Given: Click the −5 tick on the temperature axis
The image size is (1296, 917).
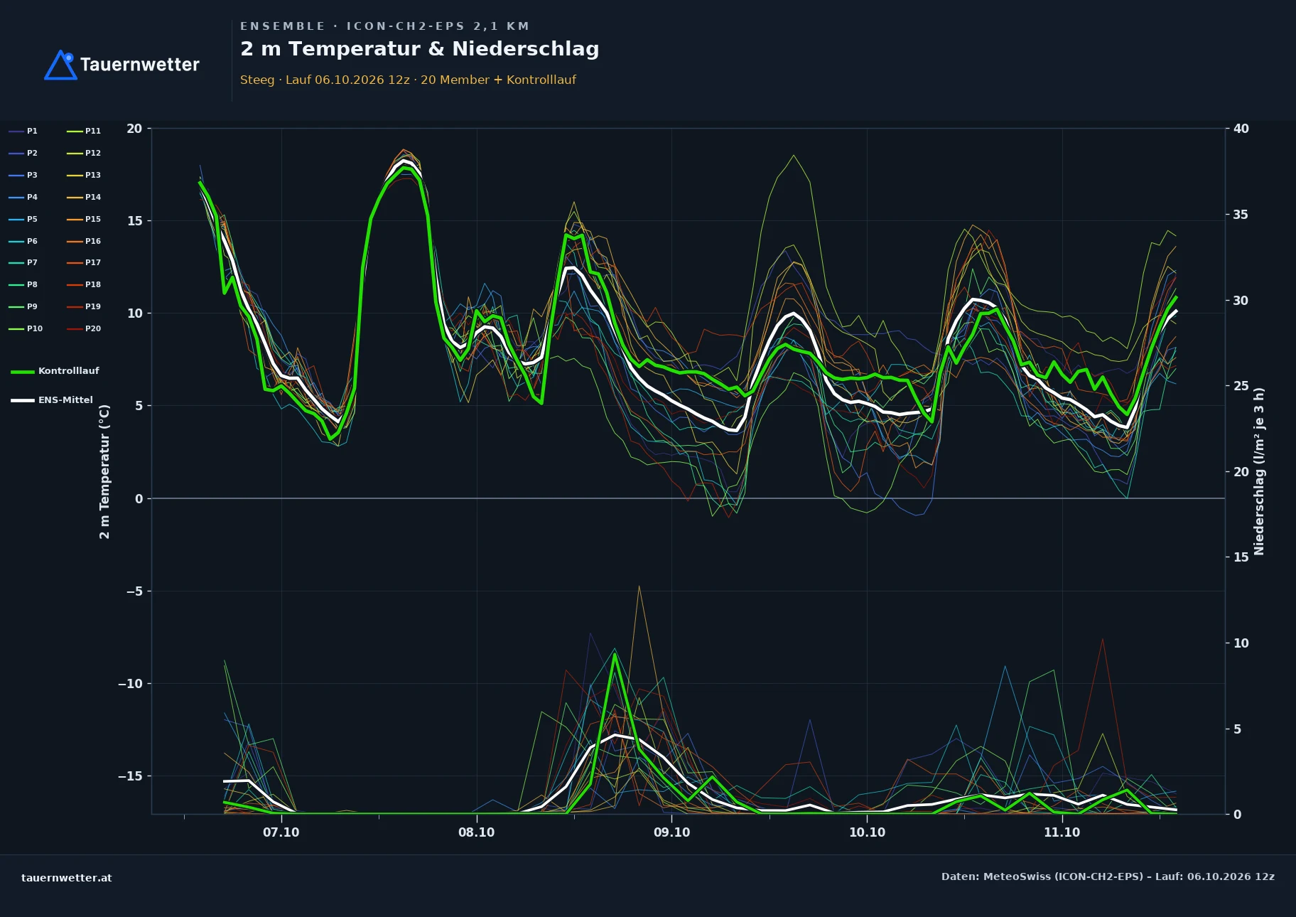Looking at the screenshot, I should pos(134,591).
